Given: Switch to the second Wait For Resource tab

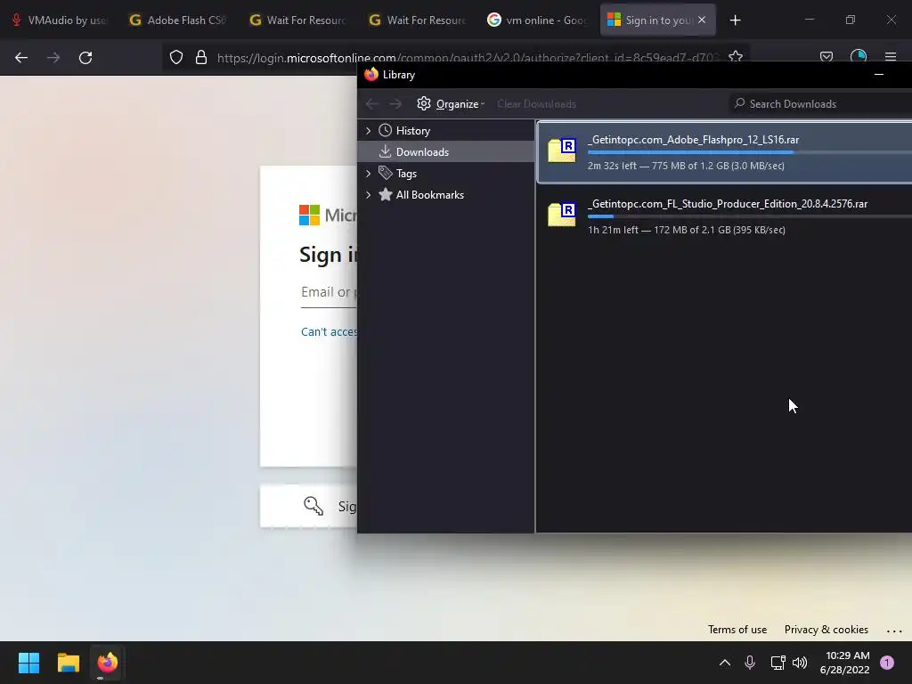Looking at the screenshot, I should [x=419, y=20].
